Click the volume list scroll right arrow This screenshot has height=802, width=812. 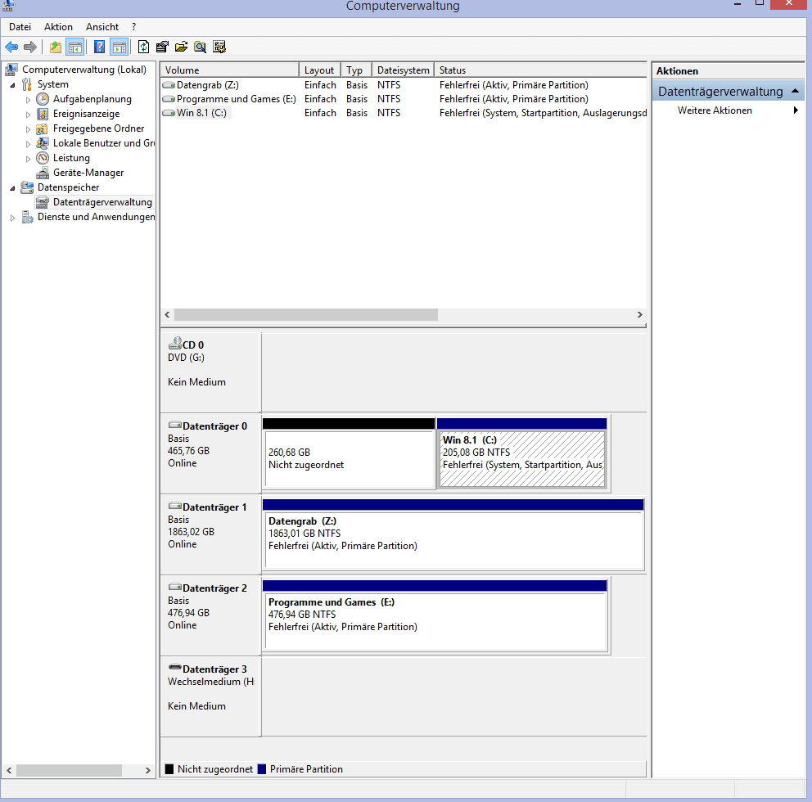(x=639, y=315)
